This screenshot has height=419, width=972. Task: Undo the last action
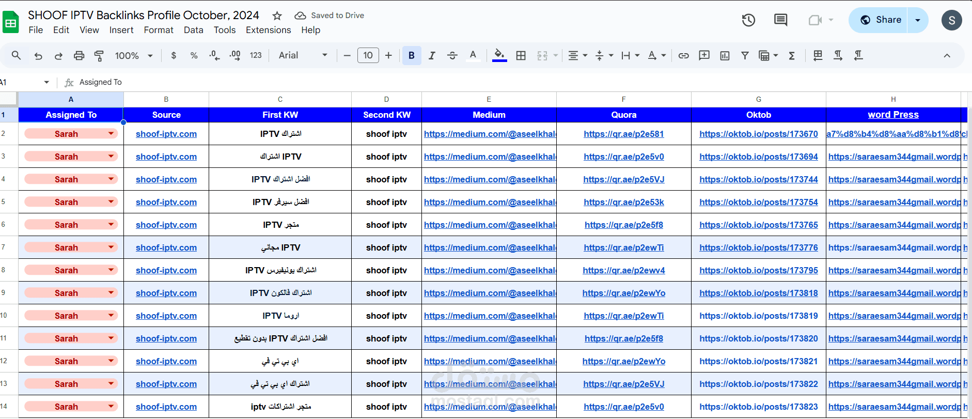[x=38, y=55]
